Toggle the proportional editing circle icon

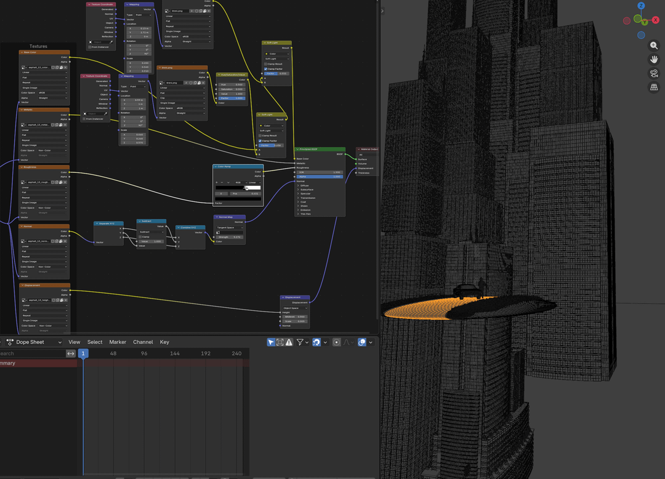coord(336,342)
